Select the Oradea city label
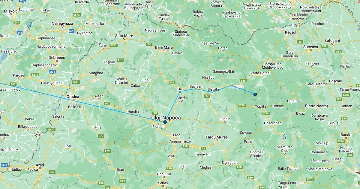The width and height of the screenshot is (360, 189). click(x=73, y=97)
